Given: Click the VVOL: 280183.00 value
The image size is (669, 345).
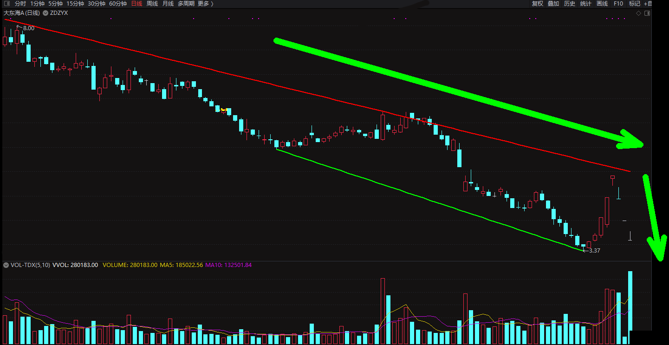Looking at the screenshot, I should pyautogui.click(x=75, y=265).
